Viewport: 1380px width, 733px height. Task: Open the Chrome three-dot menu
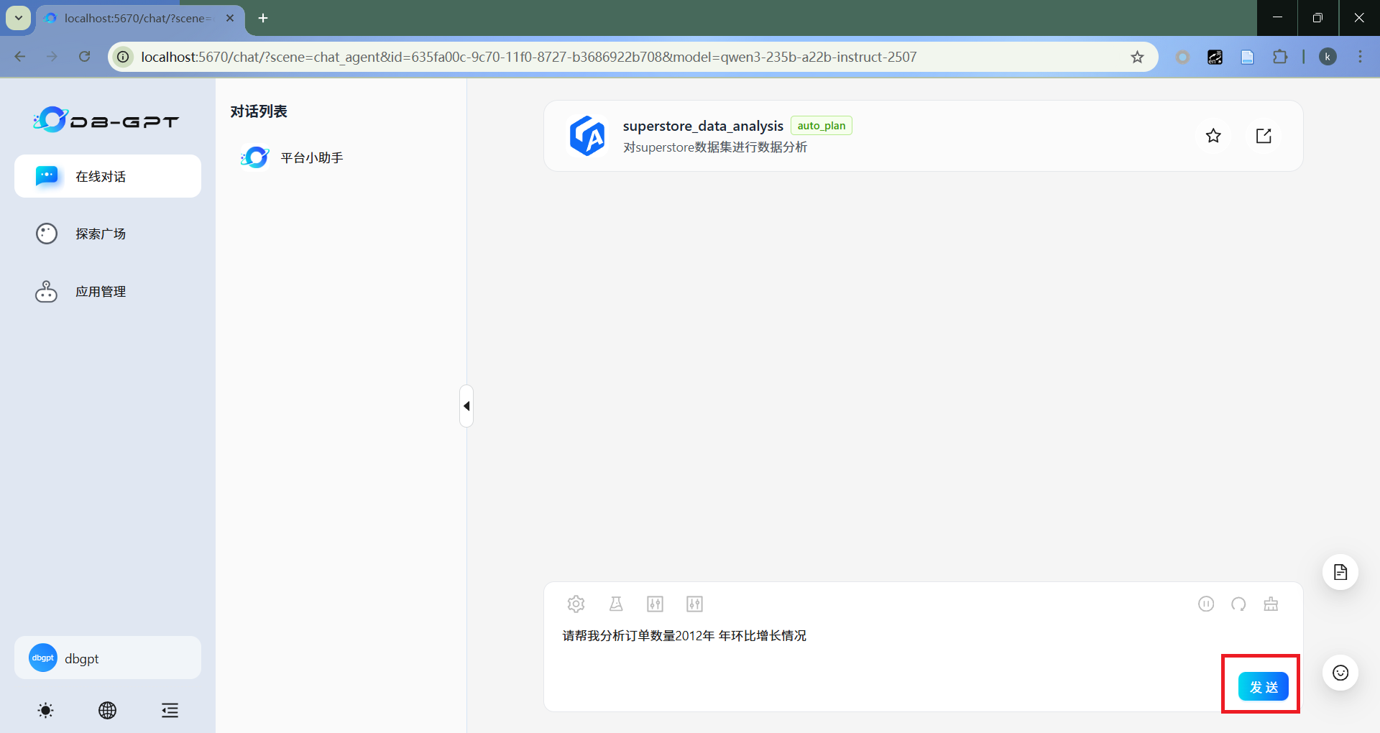[1360, 57]
